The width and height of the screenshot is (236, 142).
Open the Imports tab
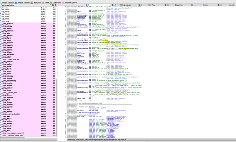(x=231, y=5)
